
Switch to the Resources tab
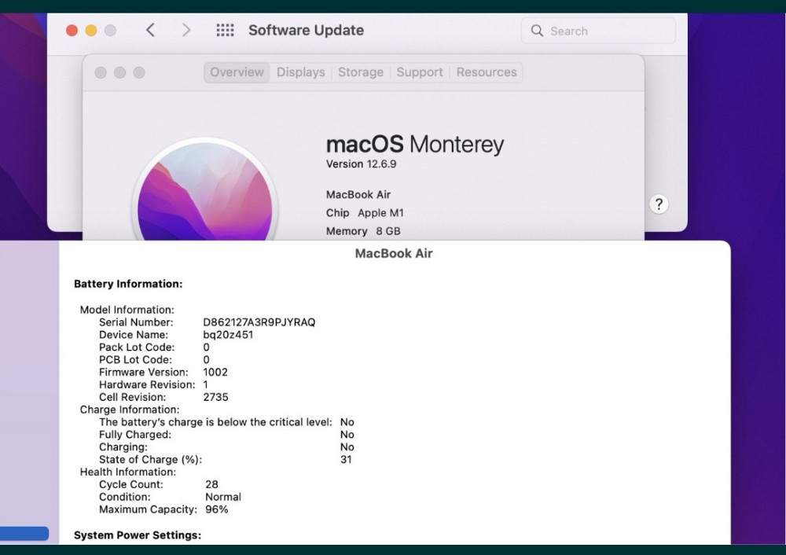486,72
